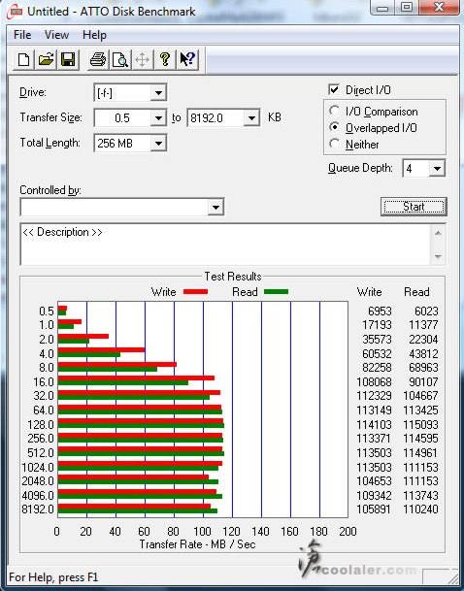Screen dimensions: 464x591
Task: Open a file with the folder icon
Action: tap(46, 59)
